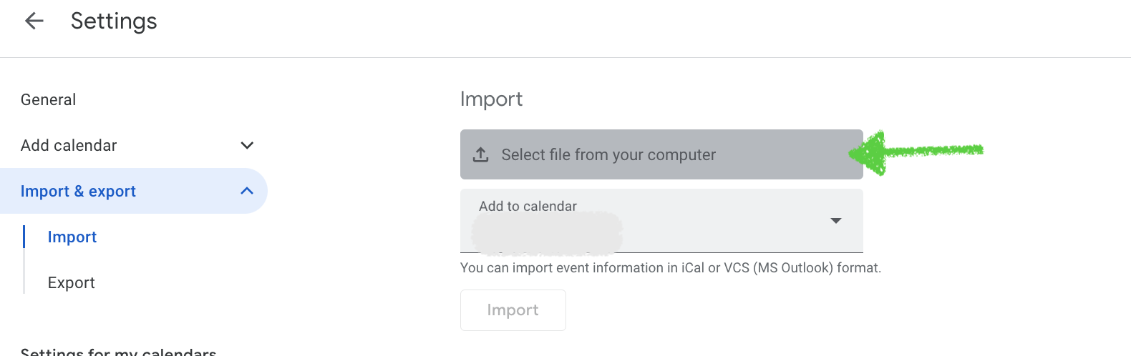
Task: Collapse the Import & export chevron
Action: coord(247,191)
